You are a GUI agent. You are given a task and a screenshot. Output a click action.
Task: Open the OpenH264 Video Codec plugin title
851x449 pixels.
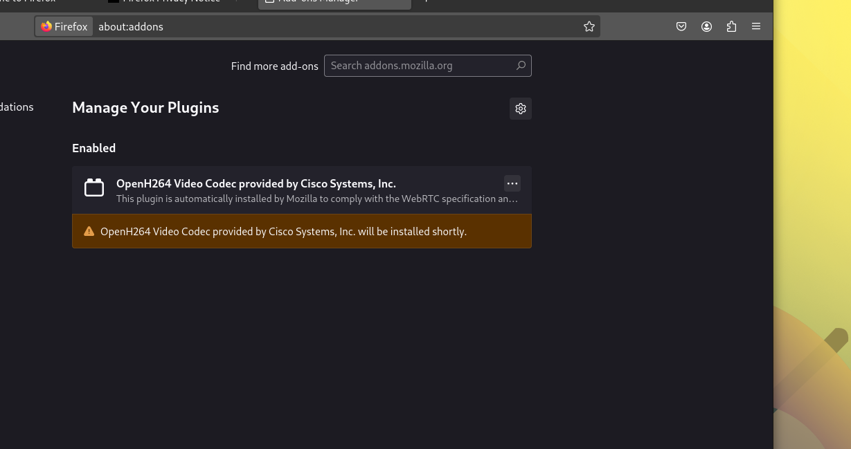click(x=256, y=183)
